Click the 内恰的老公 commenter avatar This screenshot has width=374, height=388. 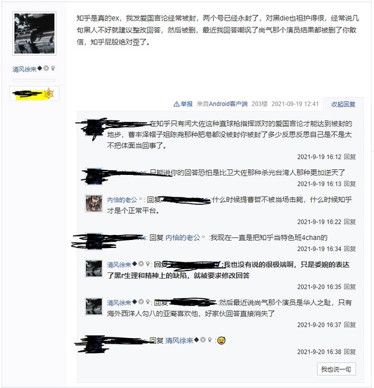coord(93,203)
